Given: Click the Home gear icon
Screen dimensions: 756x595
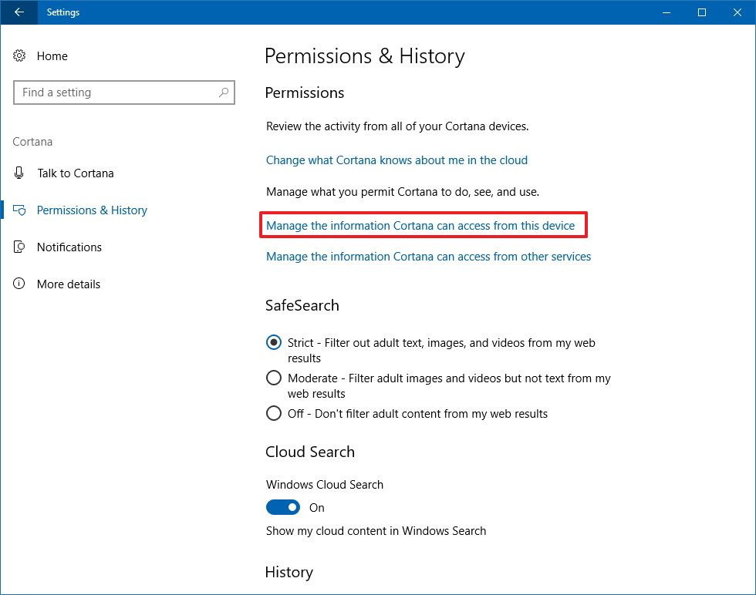Looking at the screenshot, I should (19, 55).
